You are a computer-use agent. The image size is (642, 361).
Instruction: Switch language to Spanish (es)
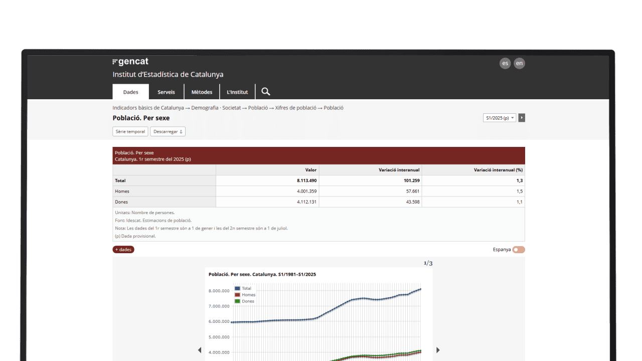(505, 63)
